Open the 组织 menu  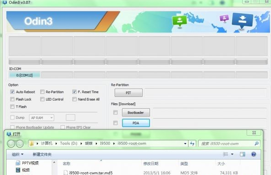tap(17, 154)
